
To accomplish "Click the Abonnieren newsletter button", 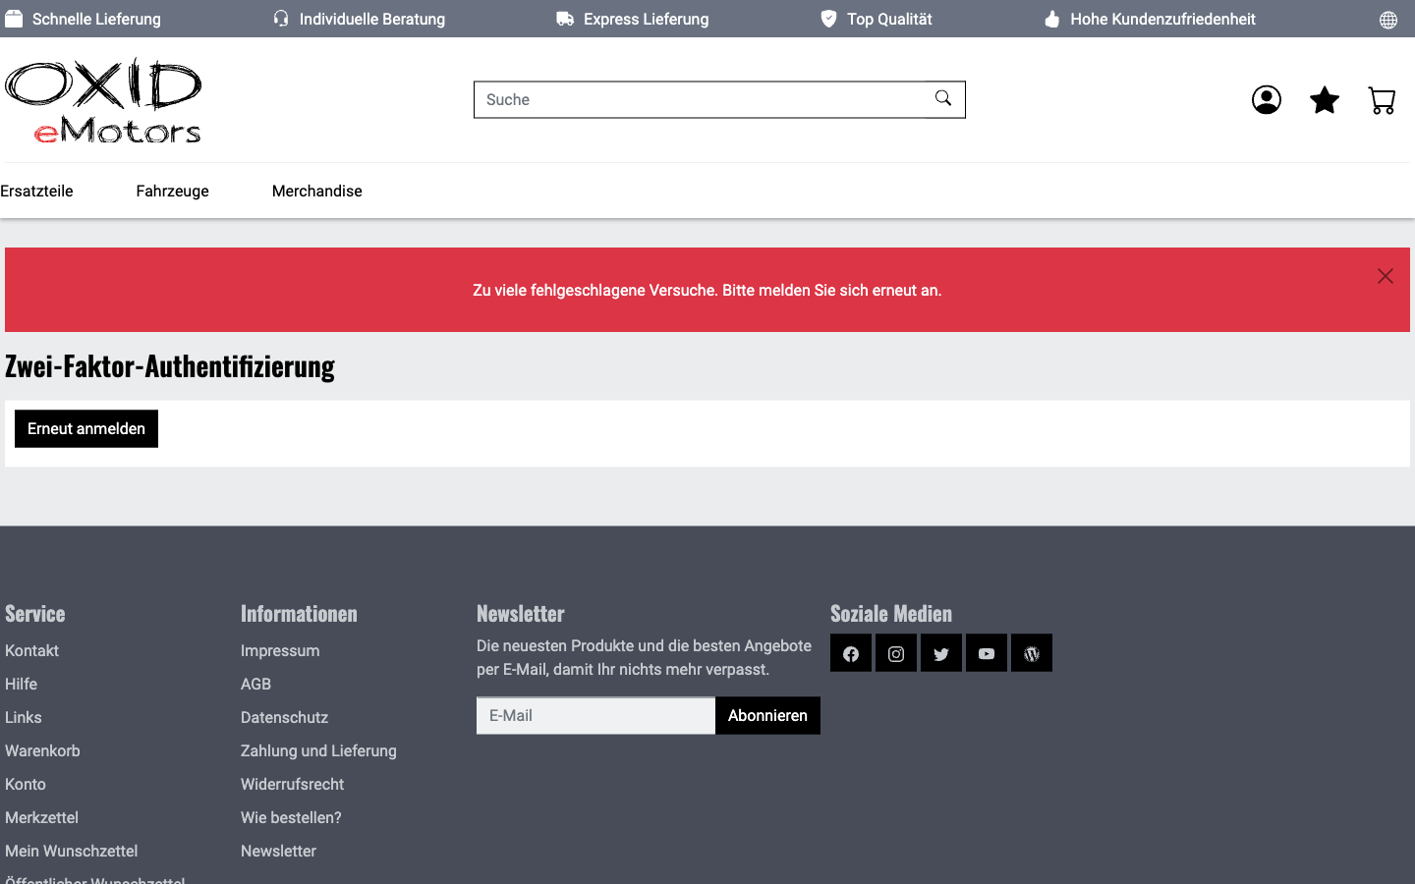I will coord(767,715).
